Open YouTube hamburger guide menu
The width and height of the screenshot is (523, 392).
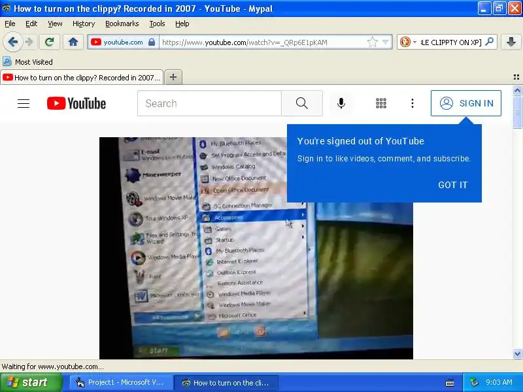pos(24,103)
